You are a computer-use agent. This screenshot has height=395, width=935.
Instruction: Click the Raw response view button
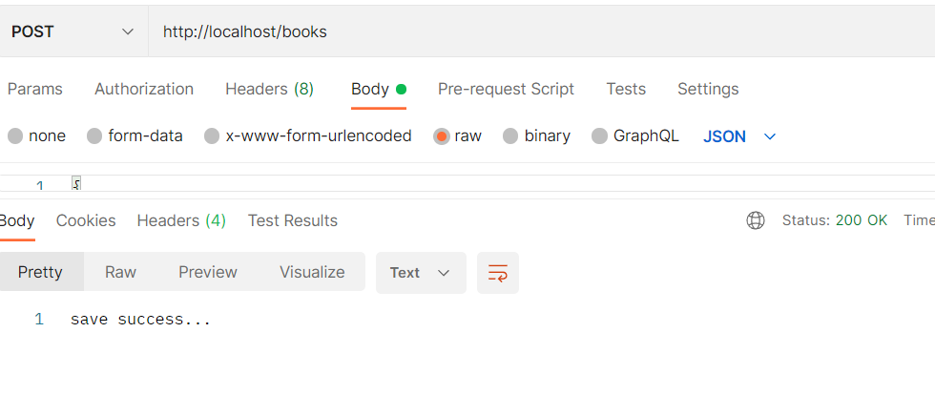click(x=120, y=272)
